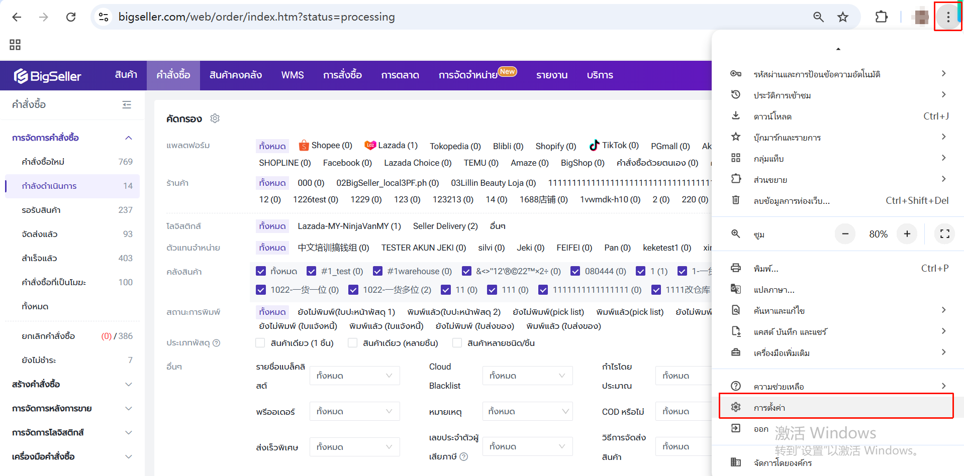The image size is (964, 476).
Task: Open the browser extensions puzzle icon
Action: pyautogui.click(x=882, y=17)
